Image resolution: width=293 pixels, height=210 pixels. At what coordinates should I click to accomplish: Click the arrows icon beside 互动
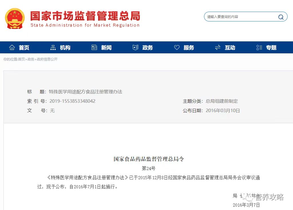217,47
